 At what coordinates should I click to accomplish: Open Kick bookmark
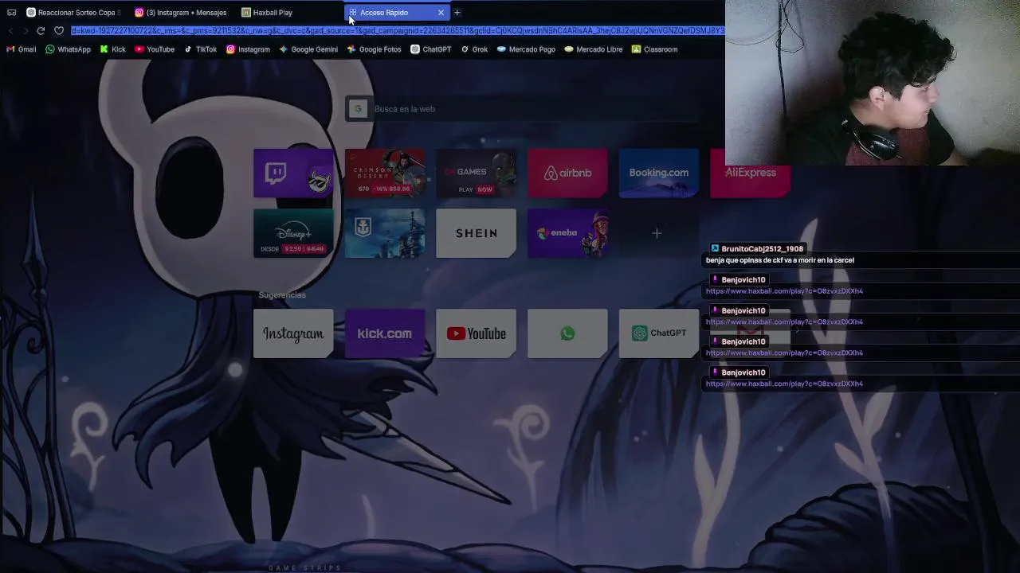(x=112, y=49)
